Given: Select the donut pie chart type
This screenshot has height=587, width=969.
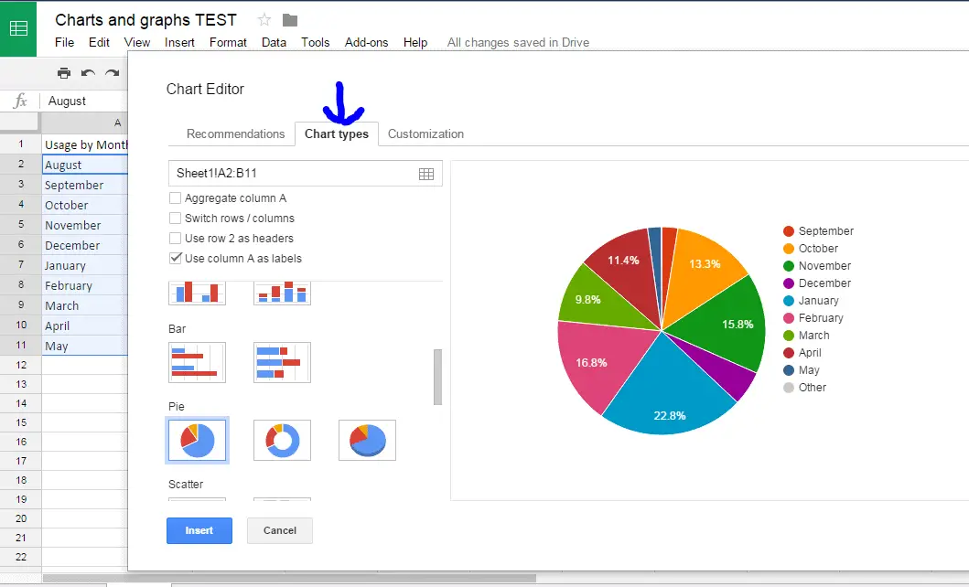Looking at the screenshot, I should (x=282, y=440).
